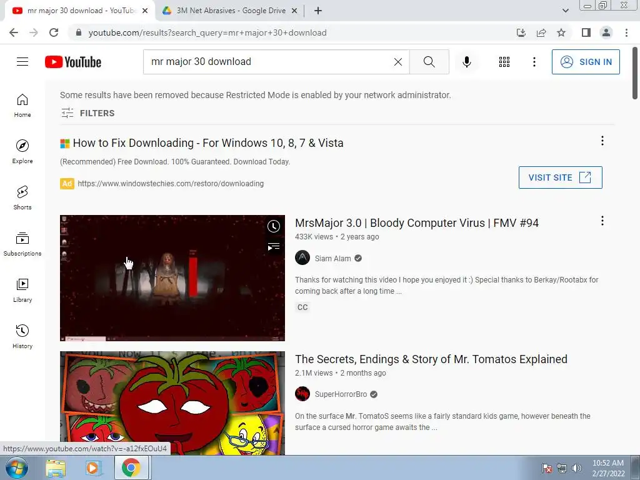This screenshot has height=480, width=640.
Task: Click the CC closed captions badge
Action: click(302, 307)
